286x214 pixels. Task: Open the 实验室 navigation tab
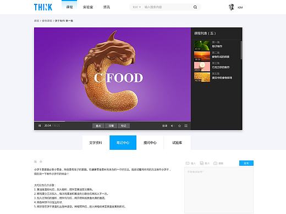pyautogui.click(x=88, y=7)
